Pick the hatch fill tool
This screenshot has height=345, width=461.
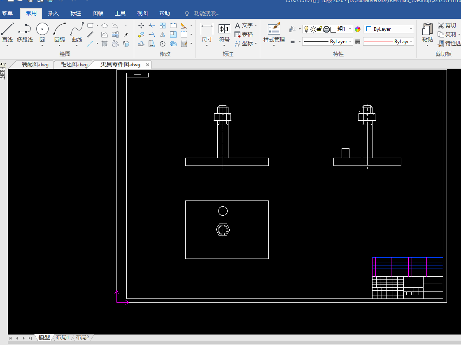(105, 44)
